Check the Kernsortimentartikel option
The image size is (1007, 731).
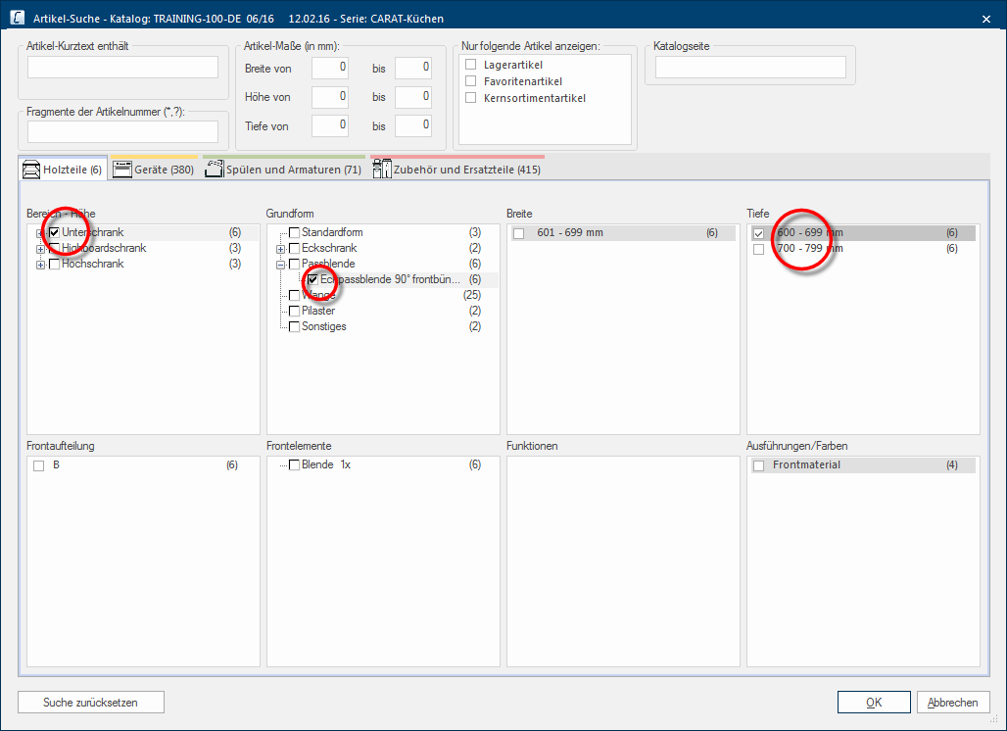point(471,98)
